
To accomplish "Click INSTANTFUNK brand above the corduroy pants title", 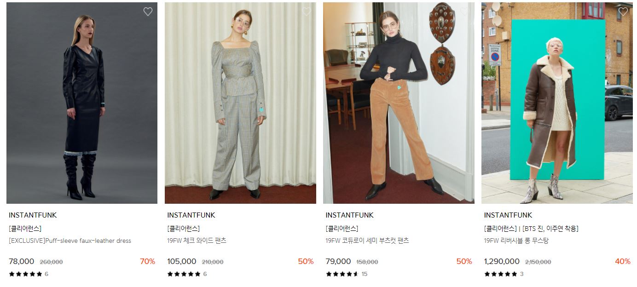I will [349, 215].
